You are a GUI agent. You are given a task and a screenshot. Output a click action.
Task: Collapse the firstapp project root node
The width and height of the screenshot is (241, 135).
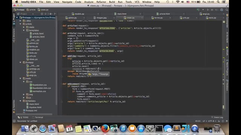[x=17, y=18]
